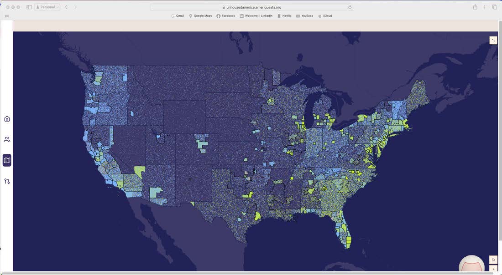Open the Home icon in left sidebar
This screenshot has width=502, height=275.
(x=7, y=119)
